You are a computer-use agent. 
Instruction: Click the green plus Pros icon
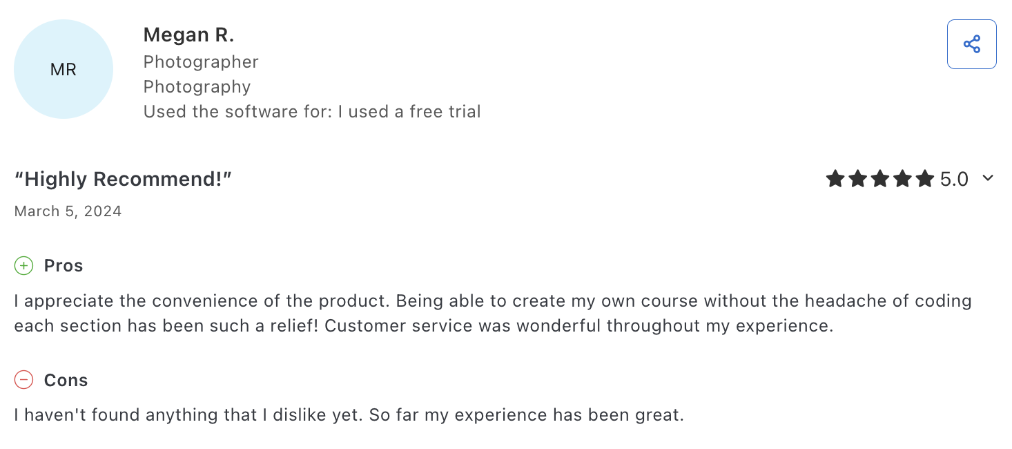(x=23, y=266)
